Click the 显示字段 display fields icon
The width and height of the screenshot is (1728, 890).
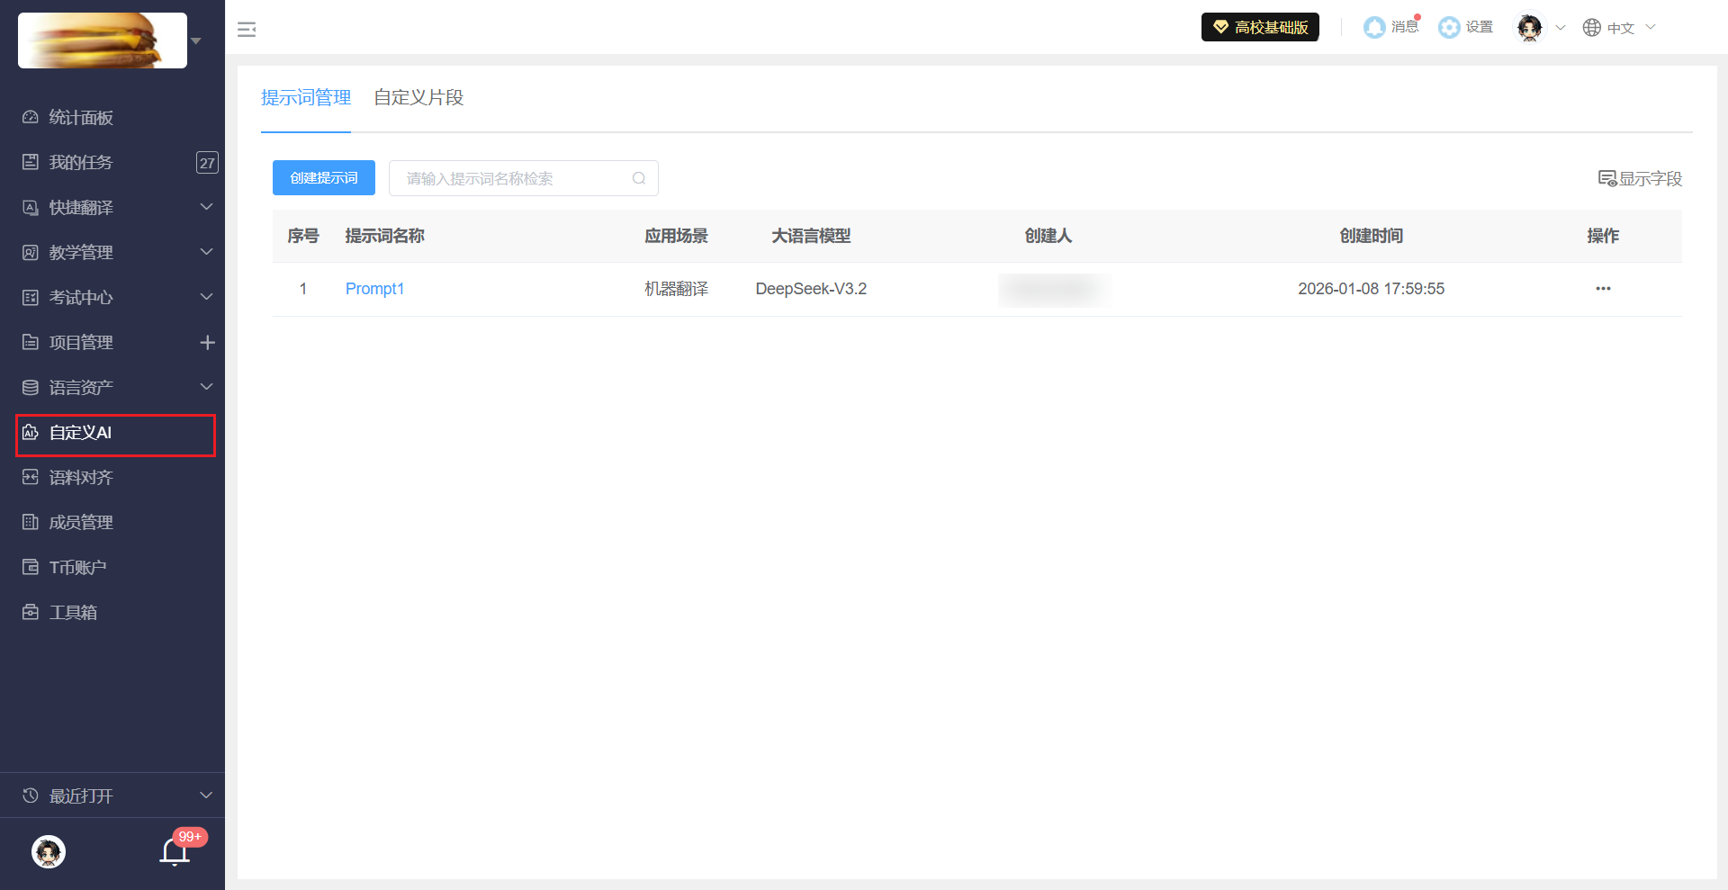click(x=1606, y=178)
